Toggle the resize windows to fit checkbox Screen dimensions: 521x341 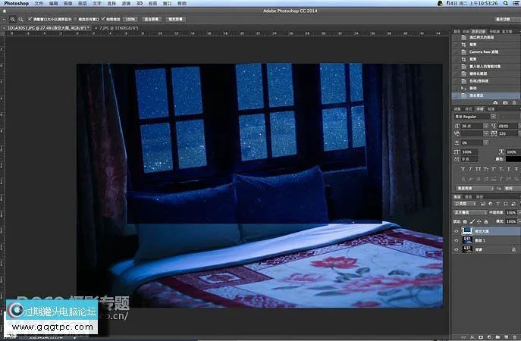point(30,17)
